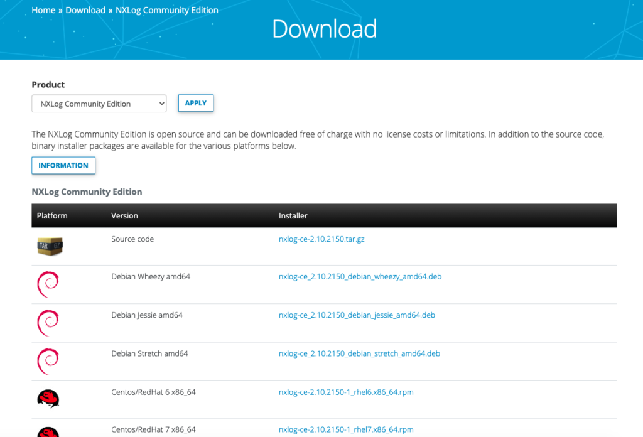The width and height of the screenshot is (643, 437).
Task: Click the Installer column header
Action: point(293,215)
